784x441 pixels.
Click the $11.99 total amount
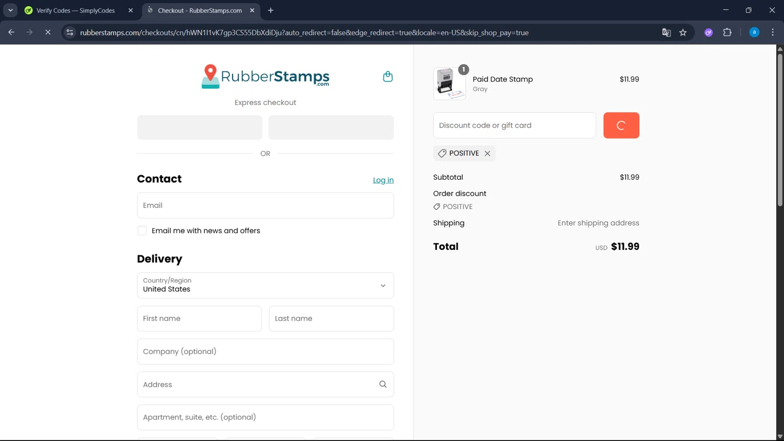pos(625,247)
